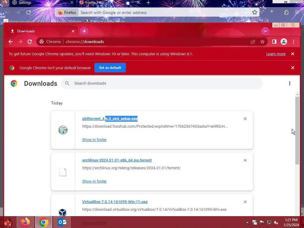304x228 pixels.
Task: Click Chrome forward navigation arrow
Action: [20, 42]
